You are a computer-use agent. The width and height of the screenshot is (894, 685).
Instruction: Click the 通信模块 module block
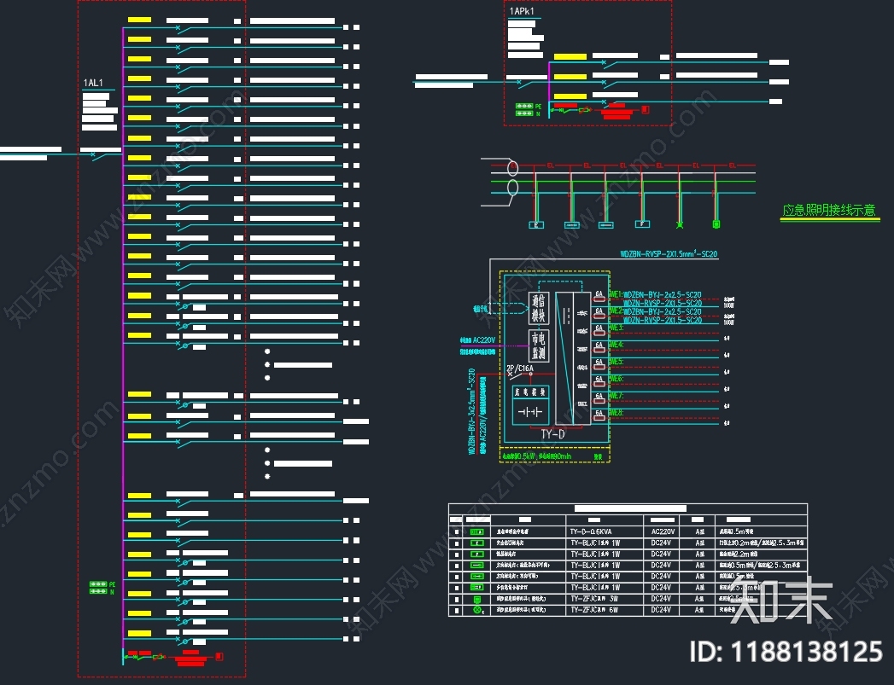539,308
